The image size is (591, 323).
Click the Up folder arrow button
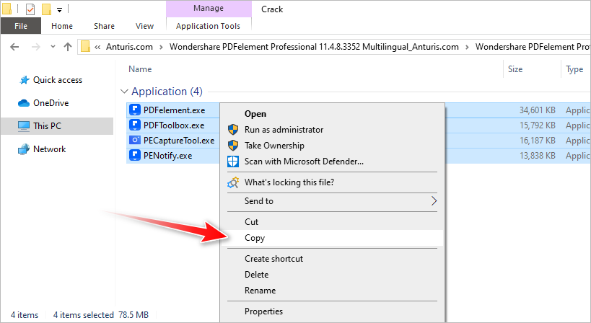tap(68, 47)
